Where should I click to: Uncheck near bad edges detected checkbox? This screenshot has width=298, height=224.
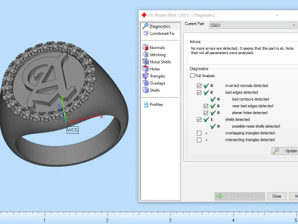[x=205, y=106]
